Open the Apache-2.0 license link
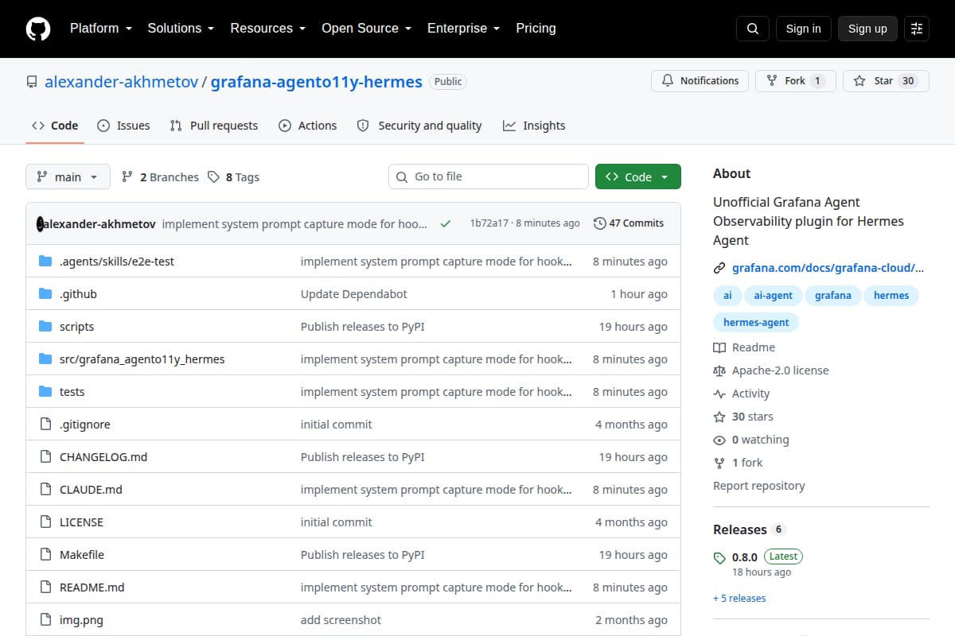The height and width of the screenshot is (636, 955). [771, 370]
